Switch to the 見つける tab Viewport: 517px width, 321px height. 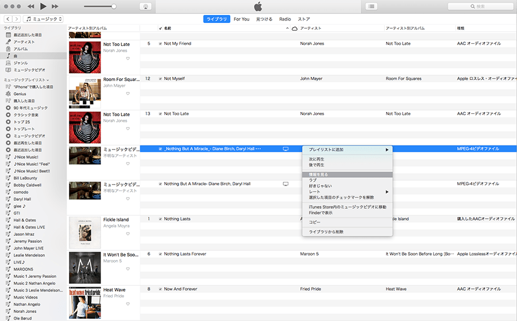[x=264, y=19]
